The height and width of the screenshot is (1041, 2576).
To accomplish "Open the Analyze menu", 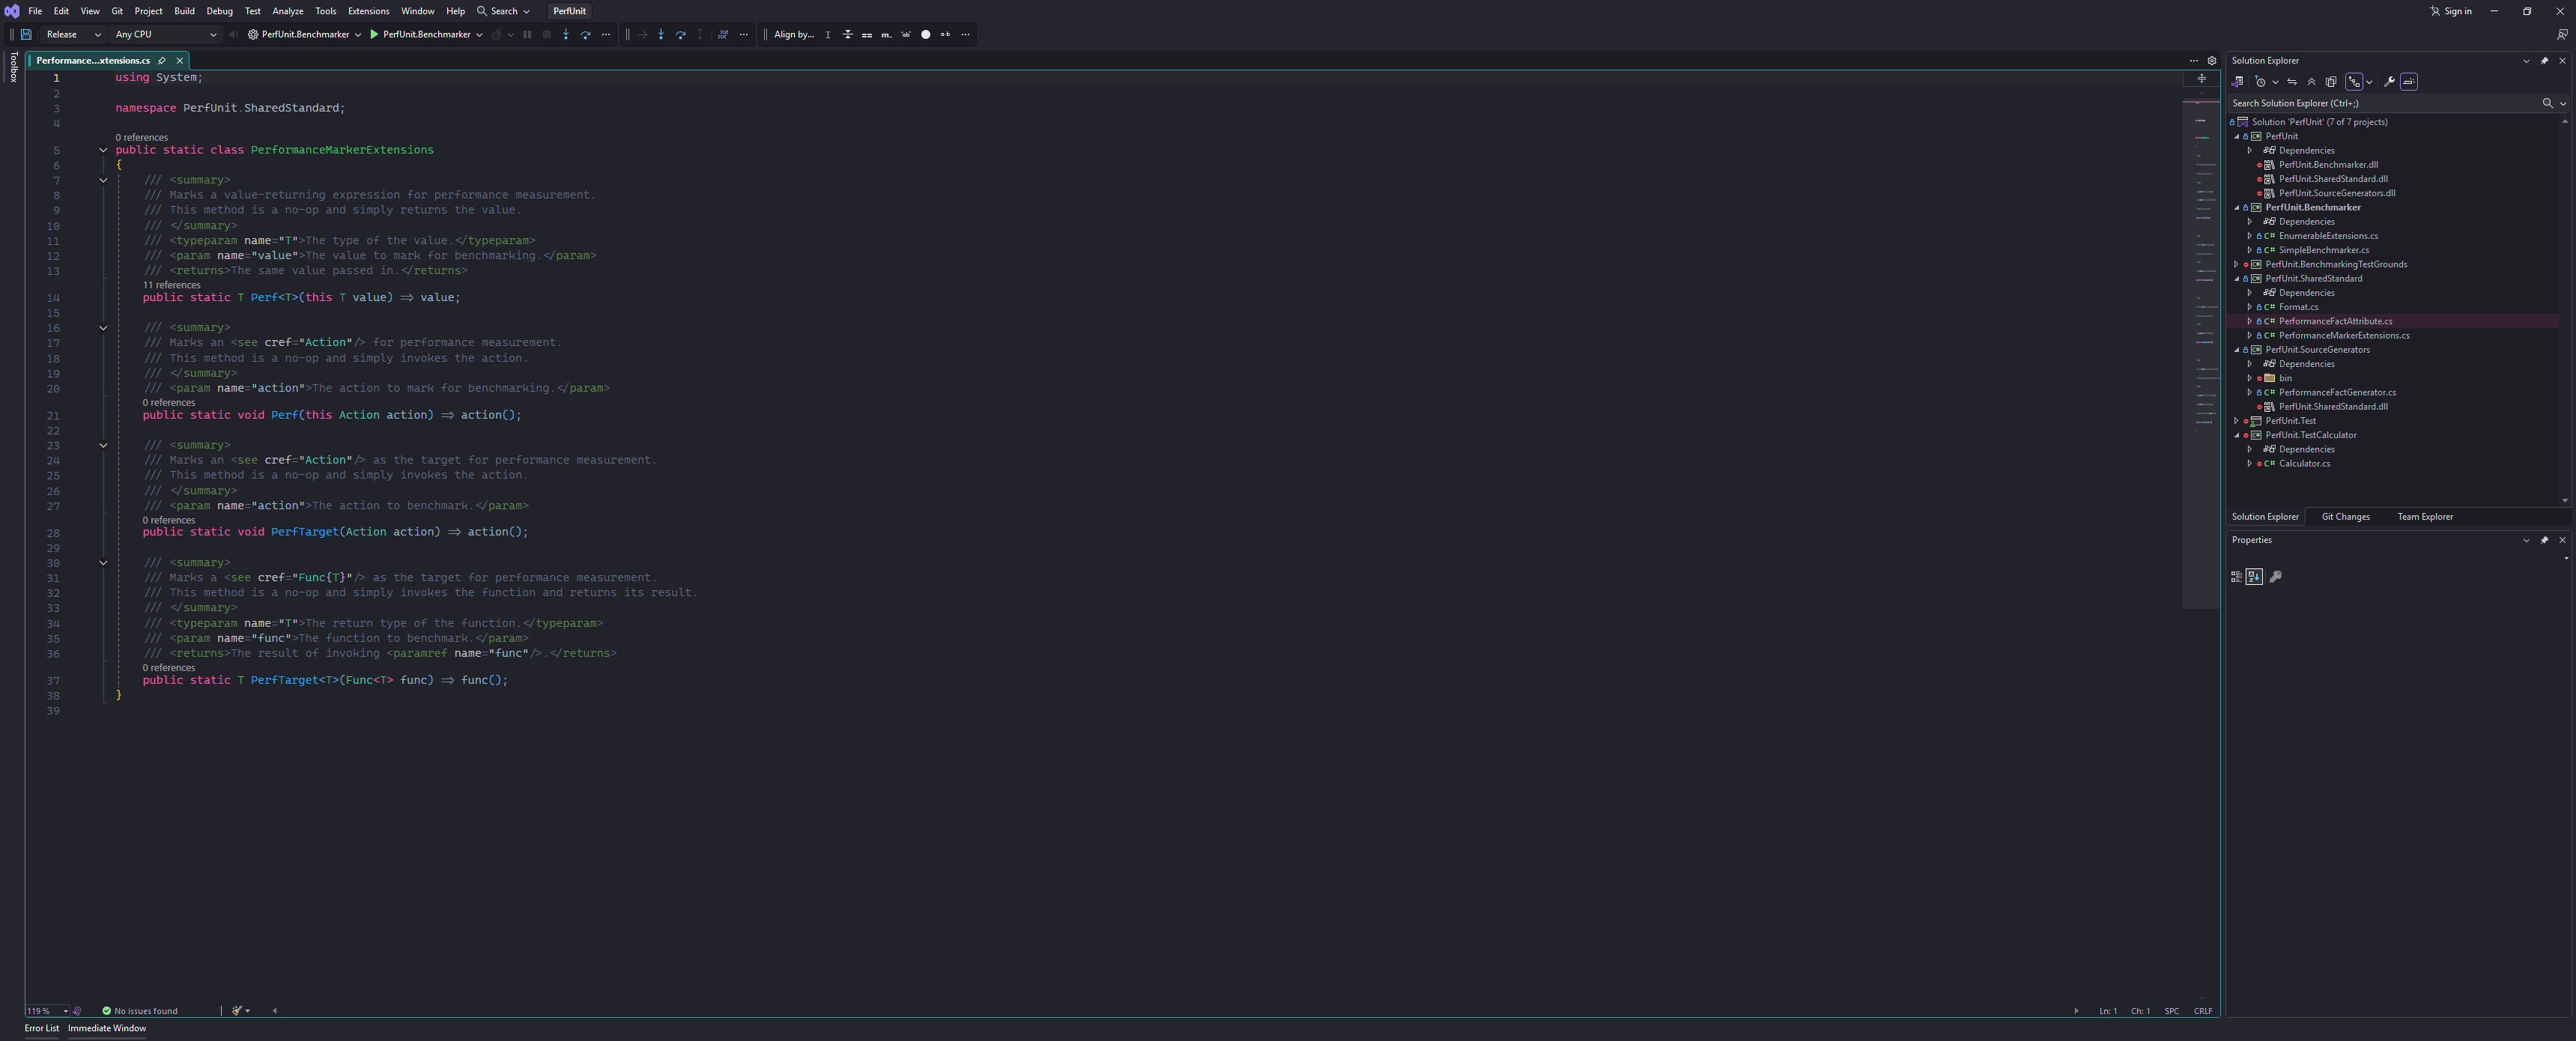I will (x=288, y=11).
